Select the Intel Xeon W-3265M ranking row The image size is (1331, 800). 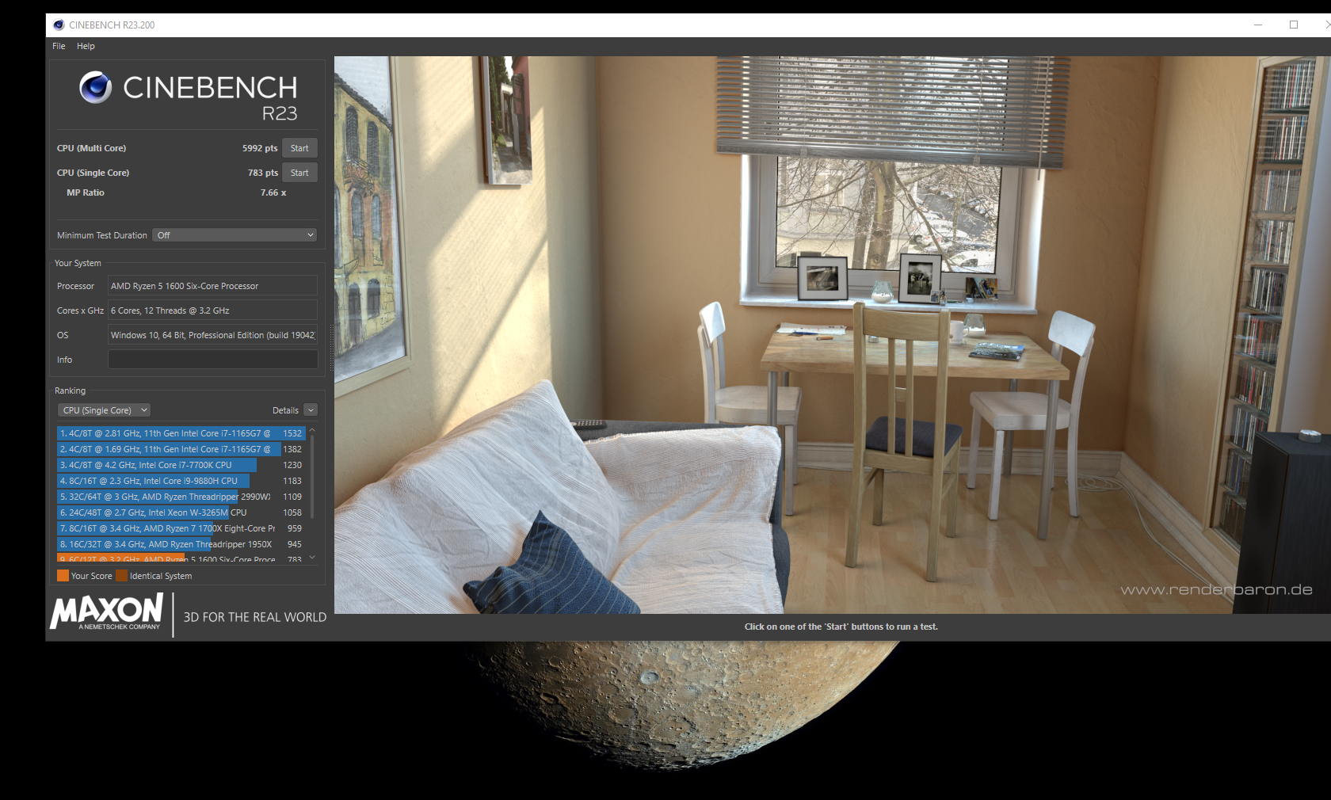coord(181,512)
